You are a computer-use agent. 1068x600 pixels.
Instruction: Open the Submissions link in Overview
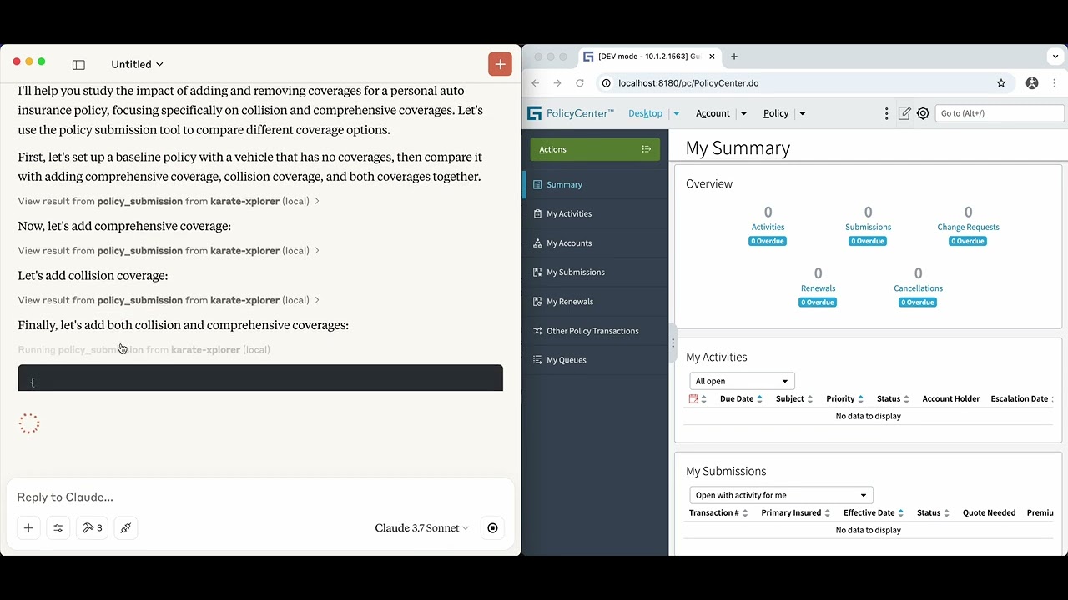[x=868, y=227]
